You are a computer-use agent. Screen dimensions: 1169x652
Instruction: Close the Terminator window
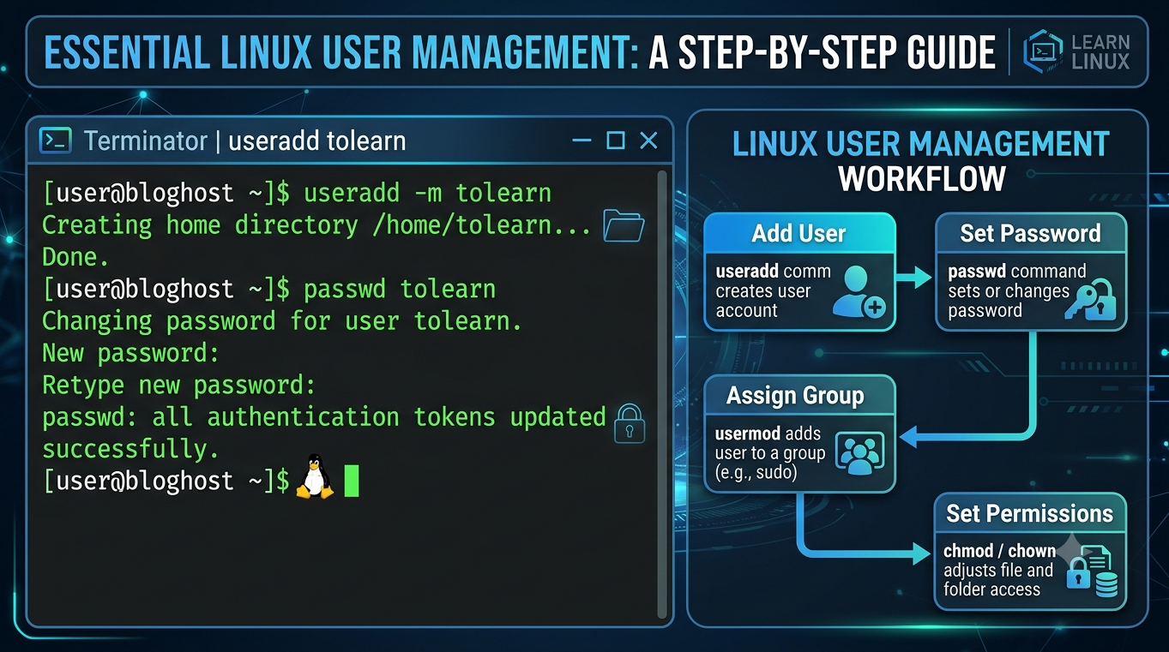[648, 141]
